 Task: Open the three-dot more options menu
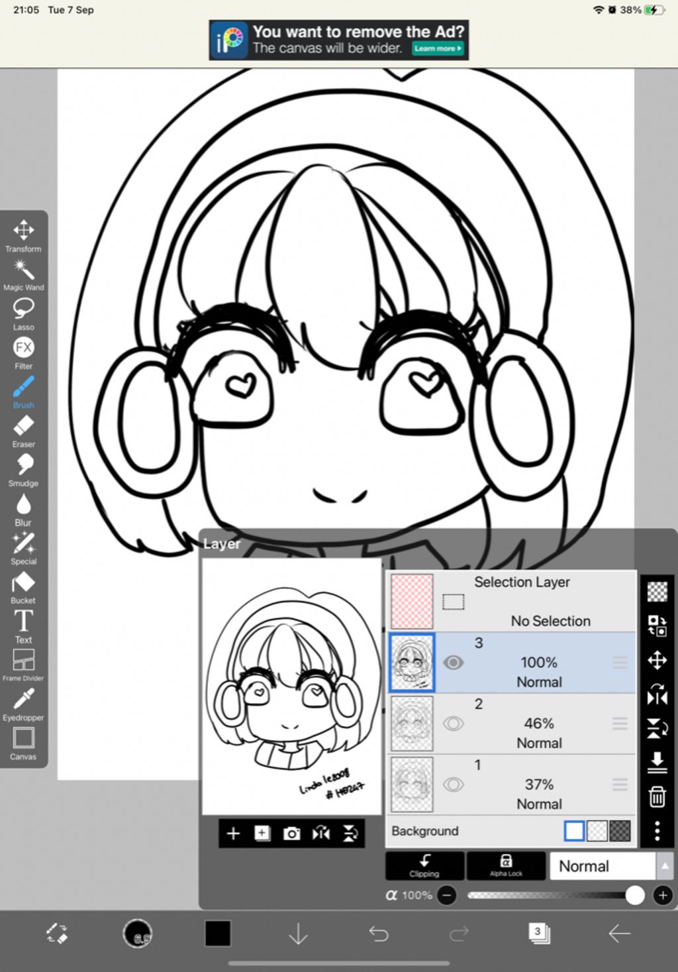point(657,831)
